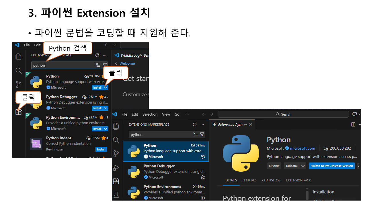The image size is (367, 206).
Task: Install the Python Indent extension
Action: (101, 149)
